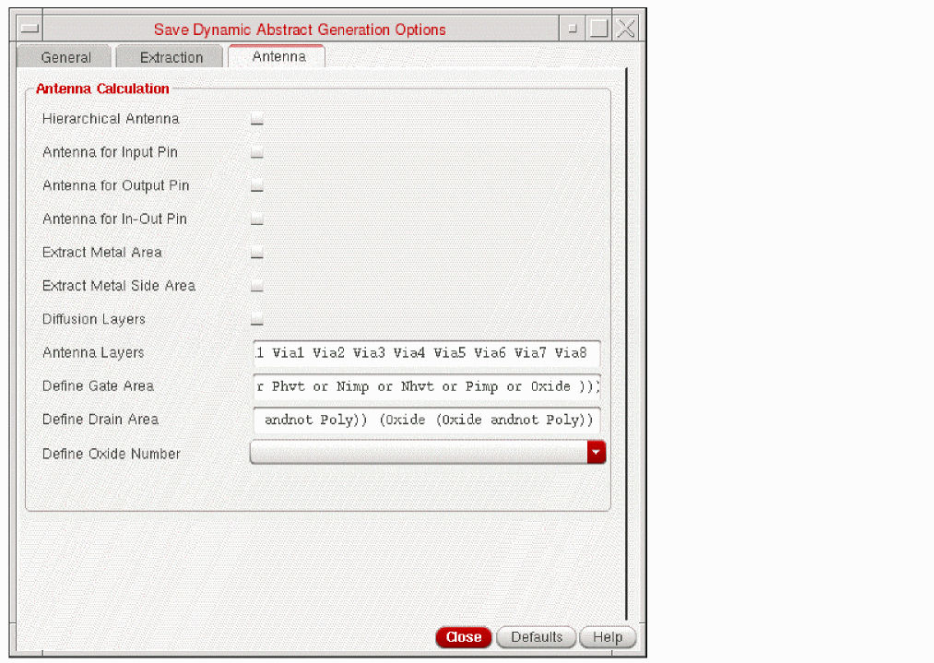
Task: Click the Define Gate Area text field
Action: point(427,386)
